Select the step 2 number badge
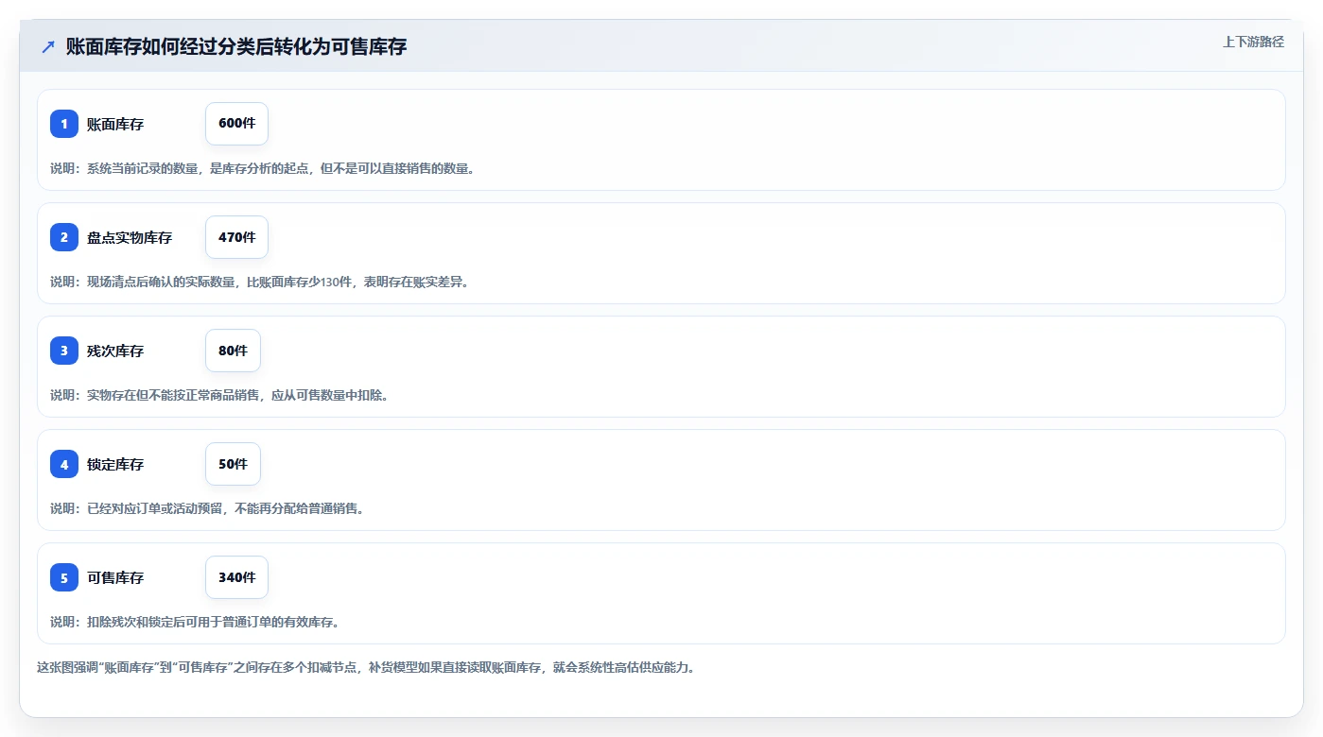 point(64,237)
